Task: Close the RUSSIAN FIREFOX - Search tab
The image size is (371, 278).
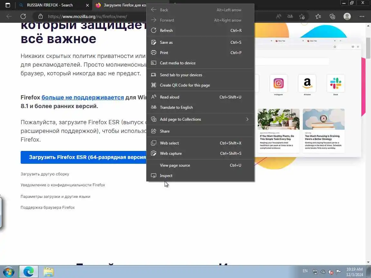Action: (87, 5)
